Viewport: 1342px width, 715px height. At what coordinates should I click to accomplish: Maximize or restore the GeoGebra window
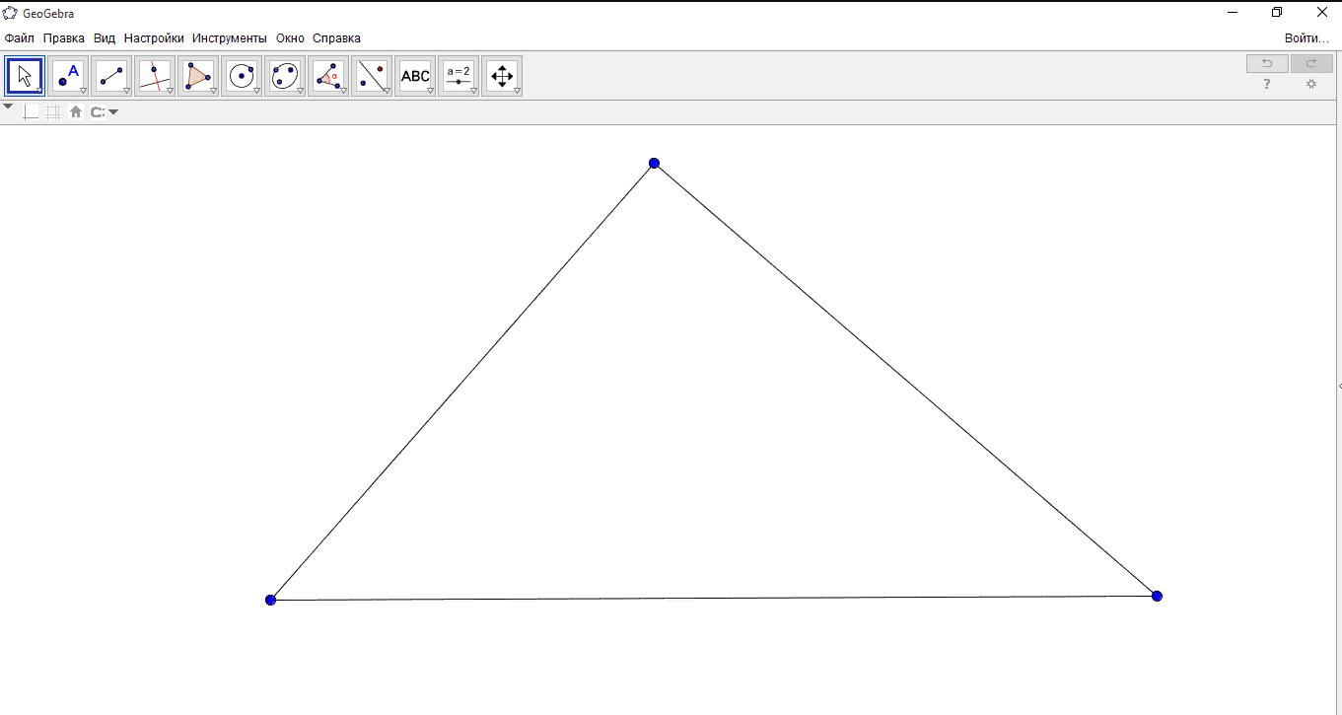(x=1277, y=13)
